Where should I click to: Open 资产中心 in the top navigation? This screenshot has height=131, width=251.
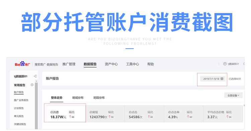click(x=111, y=64)
